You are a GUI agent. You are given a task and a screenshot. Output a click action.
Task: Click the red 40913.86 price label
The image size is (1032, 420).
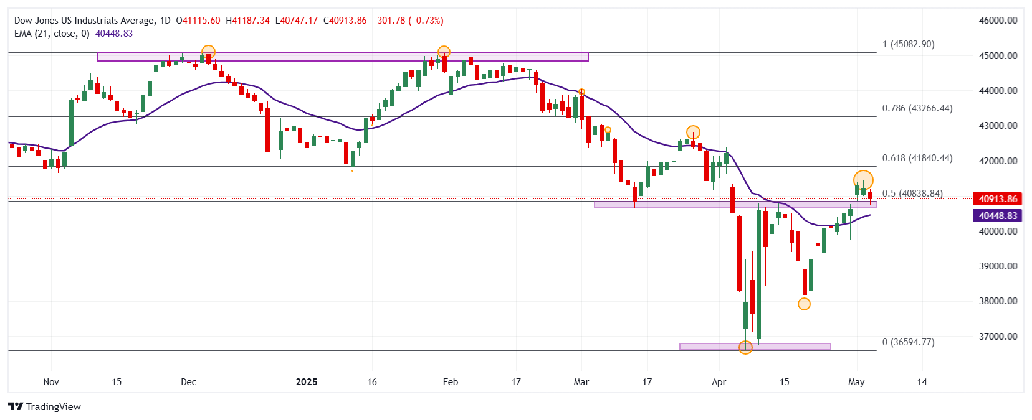998,199
